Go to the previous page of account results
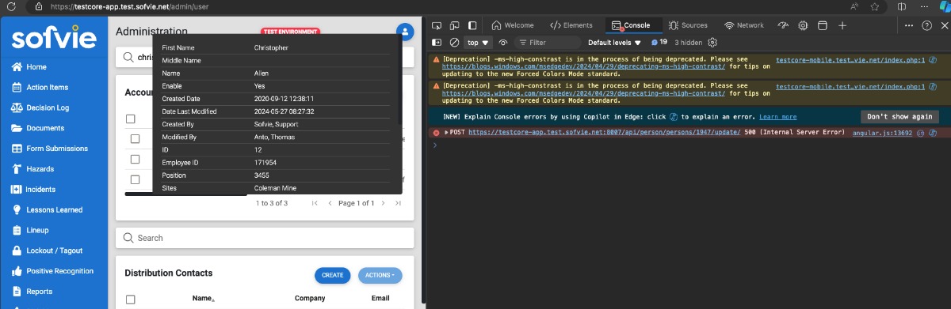The width and height of the screenshot is (951, 309). (x=330, y=203)
